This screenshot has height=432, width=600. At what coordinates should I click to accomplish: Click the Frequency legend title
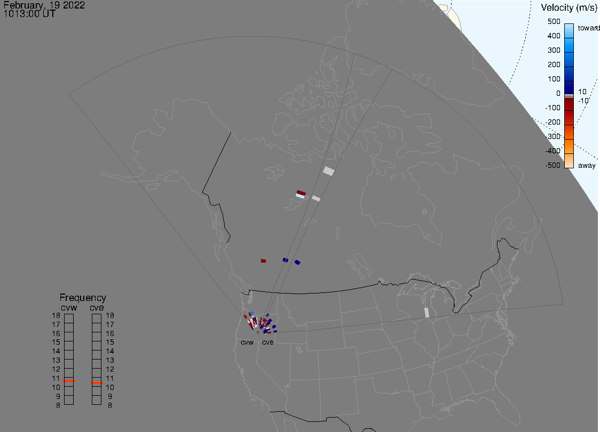coord(83,298)
